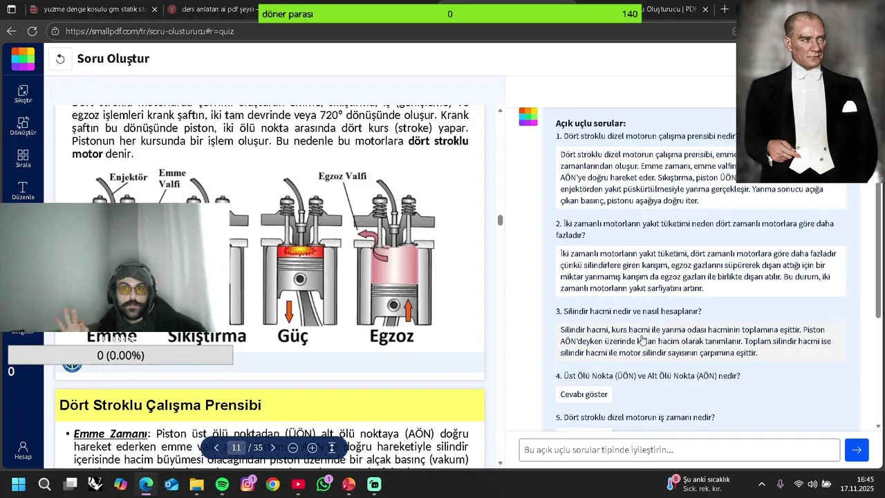Open the Rhino 7 app from taskbar

click(95, 484)
